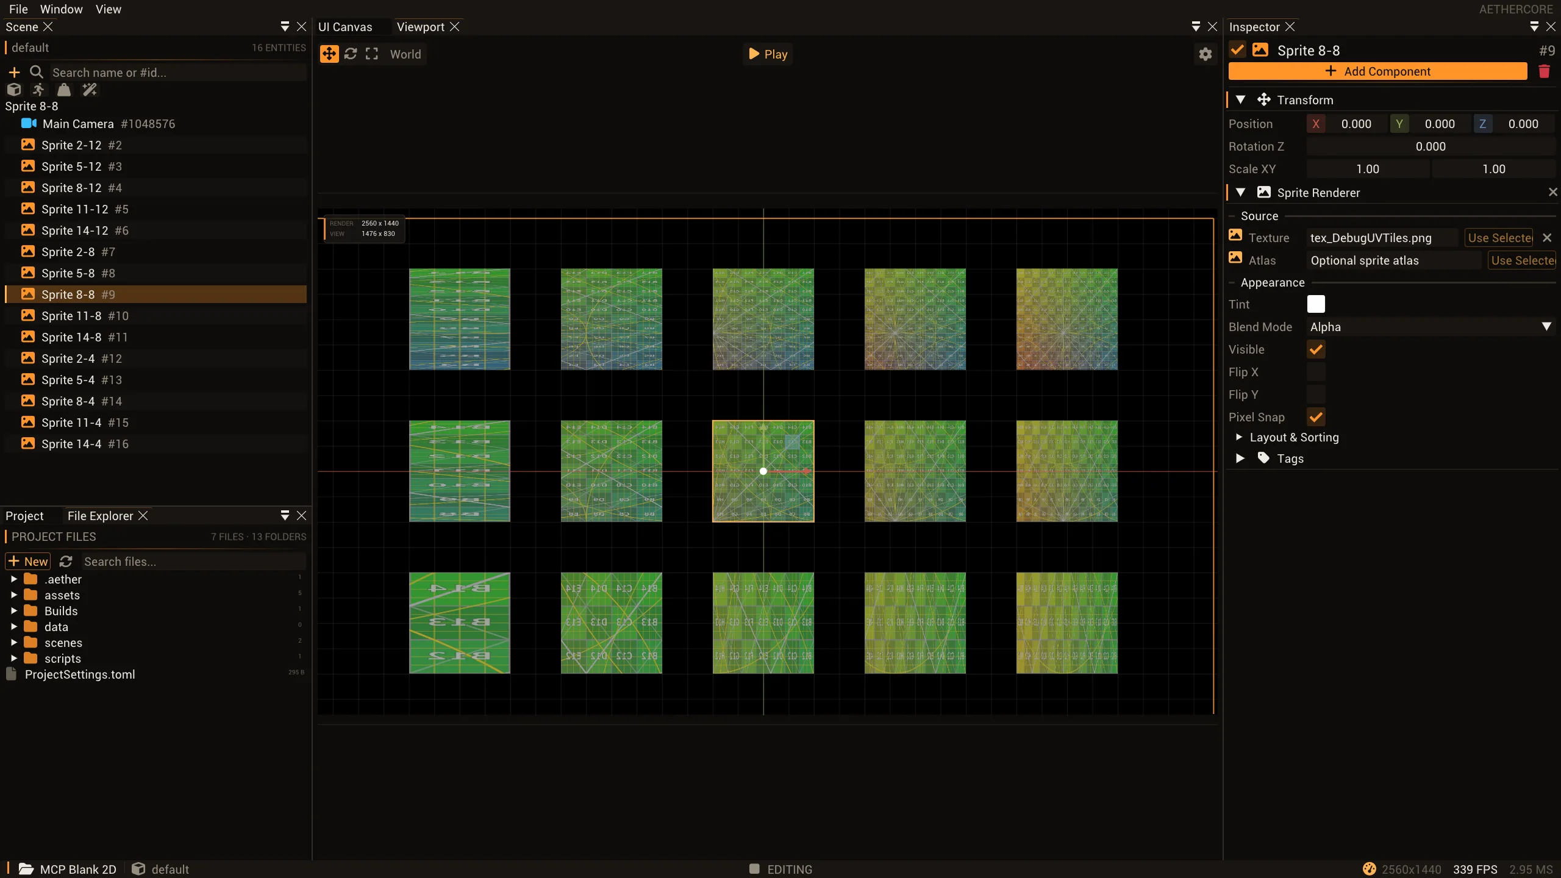Click the Add Component button

pos(1377,71)
